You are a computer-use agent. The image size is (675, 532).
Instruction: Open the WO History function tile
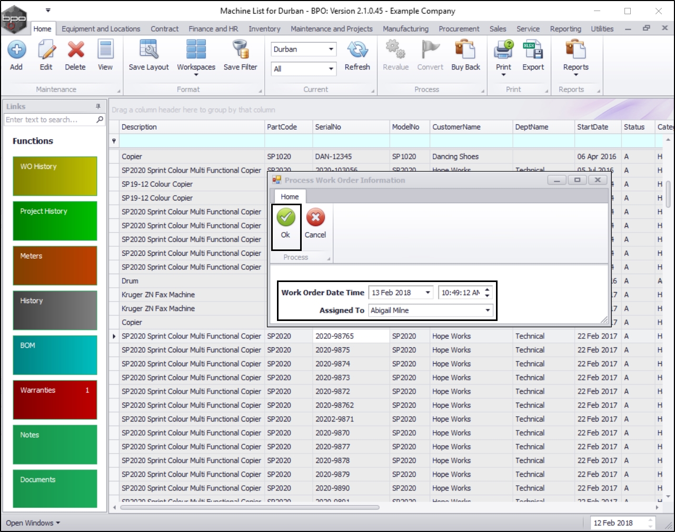coord(55,176)
